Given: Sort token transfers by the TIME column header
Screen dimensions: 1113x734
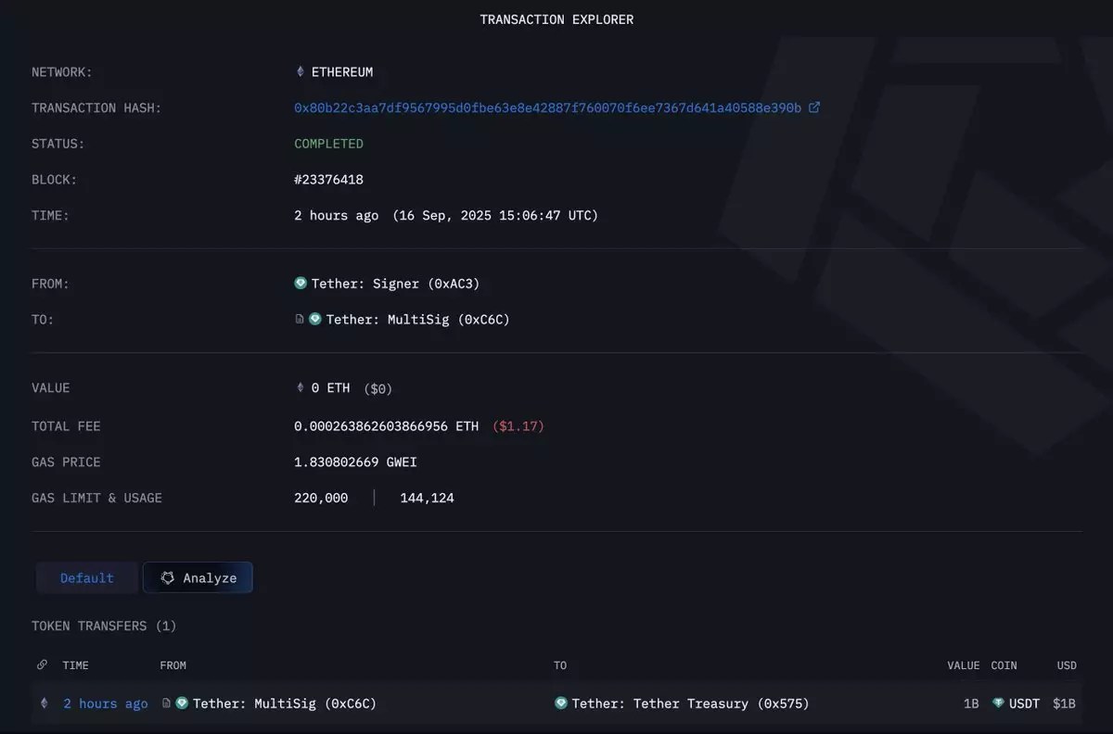Looking at the screenshot, I should (x=76, y=665).
